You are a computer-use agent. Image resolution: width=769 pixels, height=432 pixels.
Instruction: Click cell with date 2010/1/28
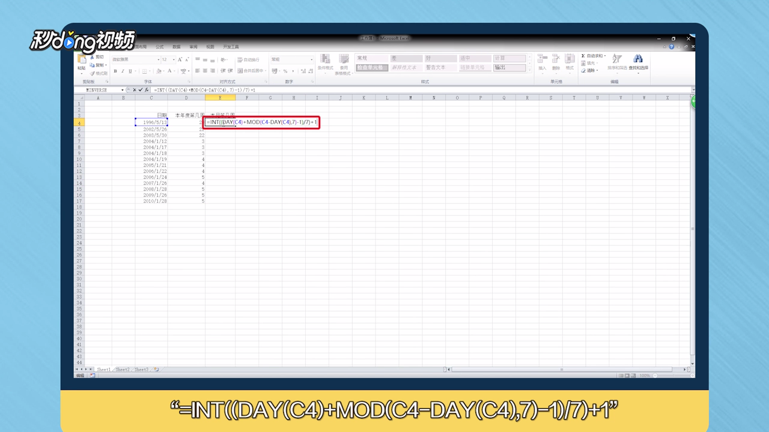151,201
